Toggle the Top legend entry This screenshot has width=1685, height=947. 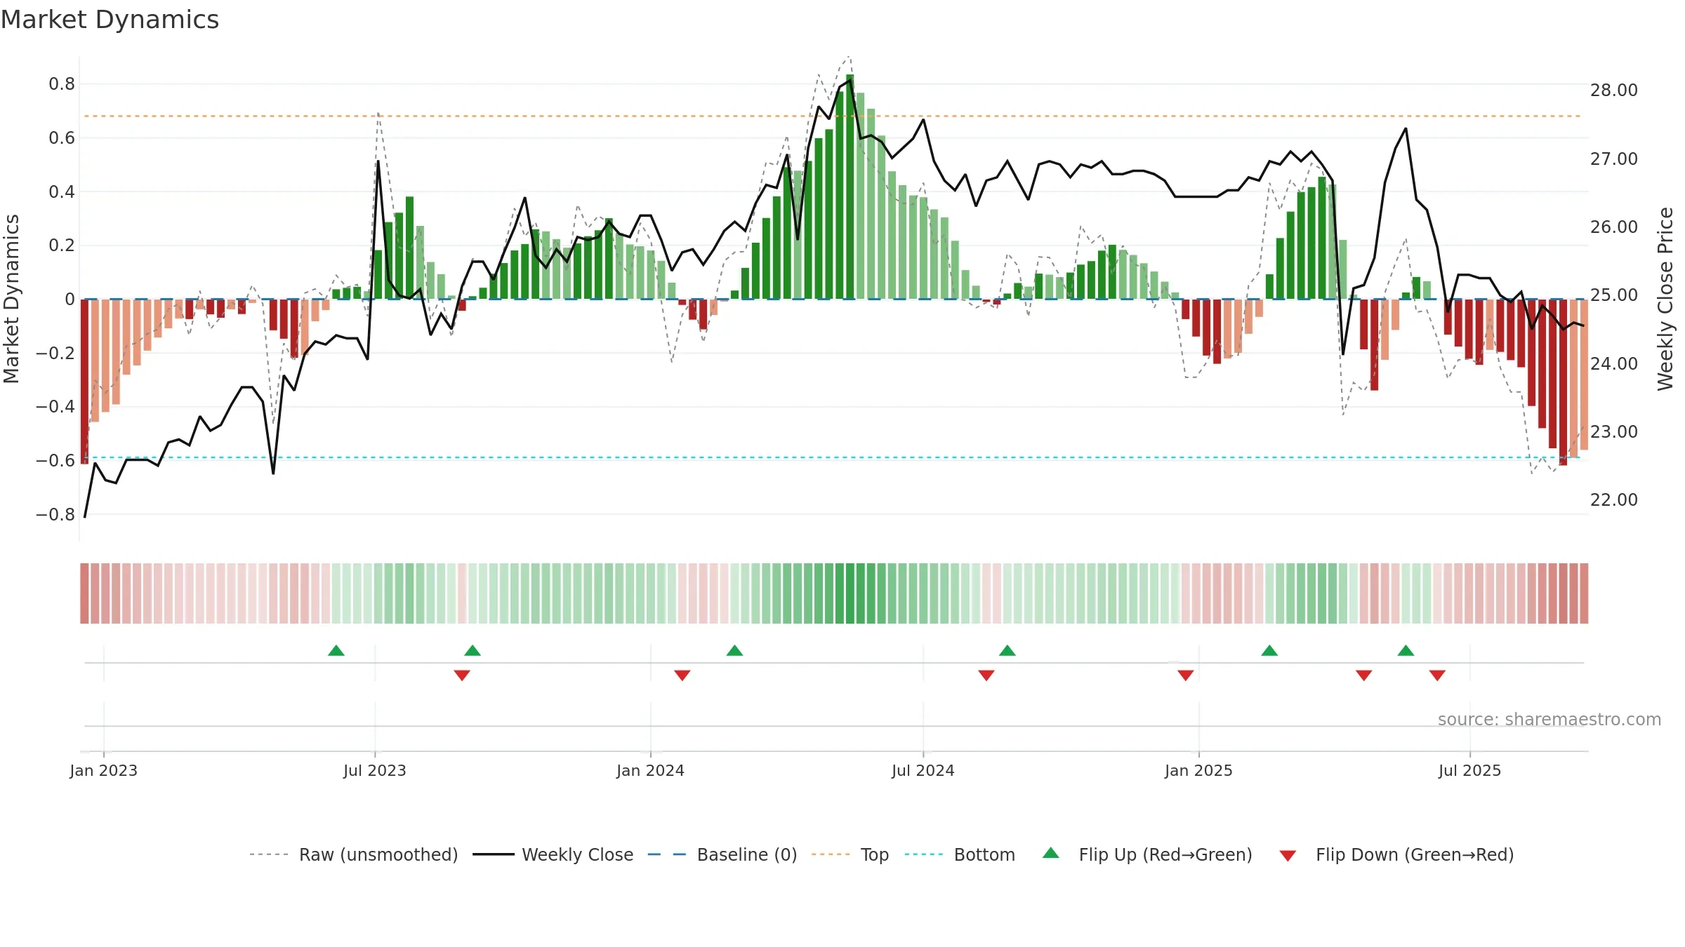(x=850, y=854)
